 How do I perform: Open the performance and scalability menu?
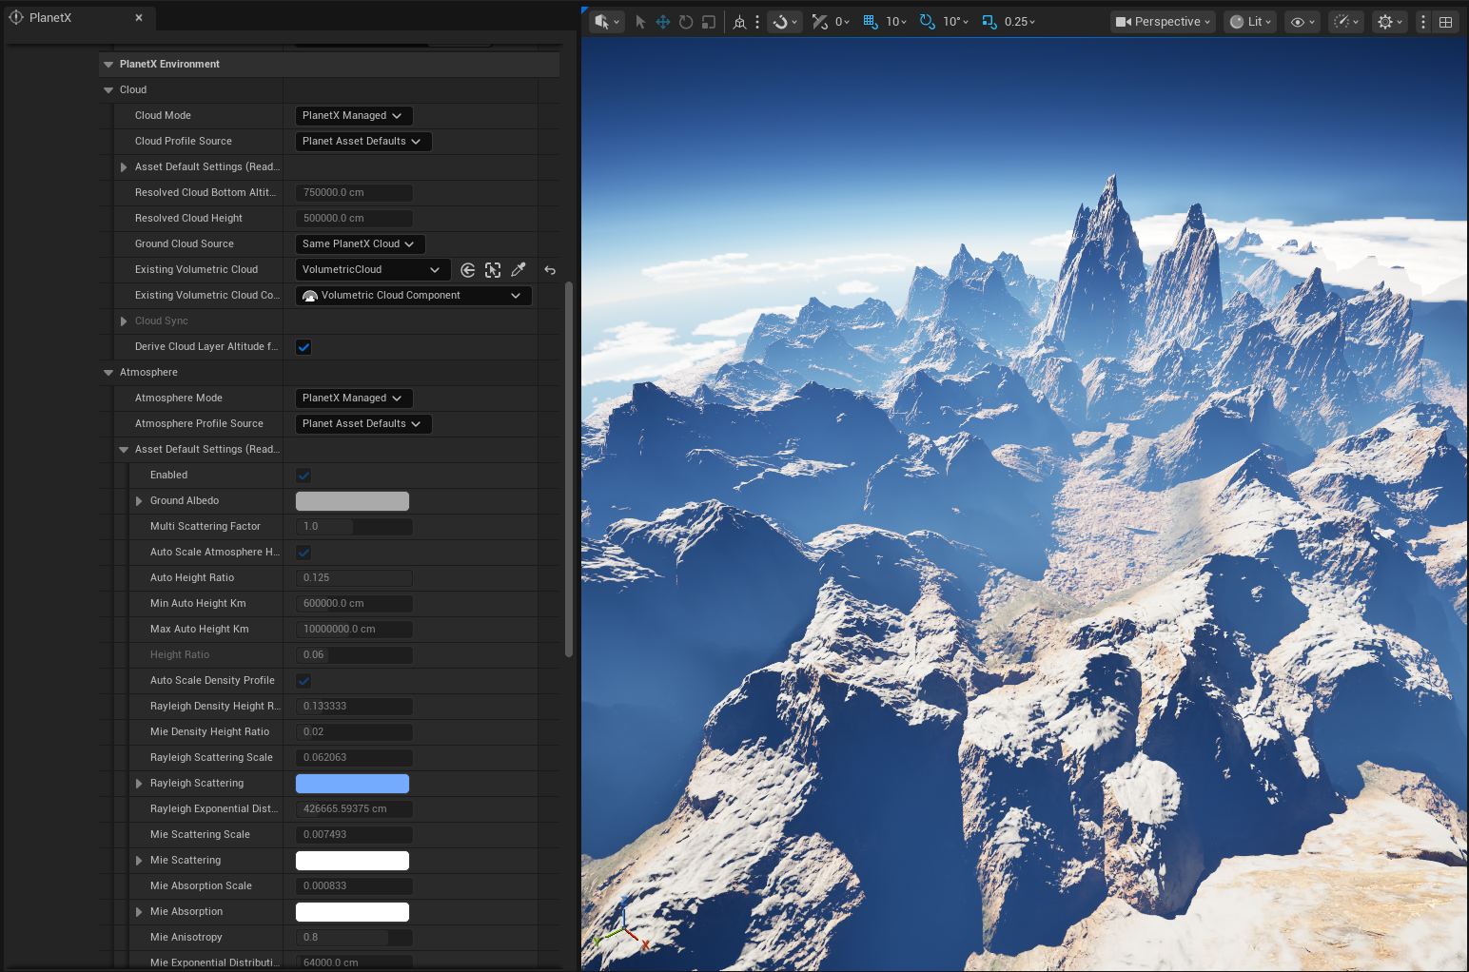point(1346,22)
